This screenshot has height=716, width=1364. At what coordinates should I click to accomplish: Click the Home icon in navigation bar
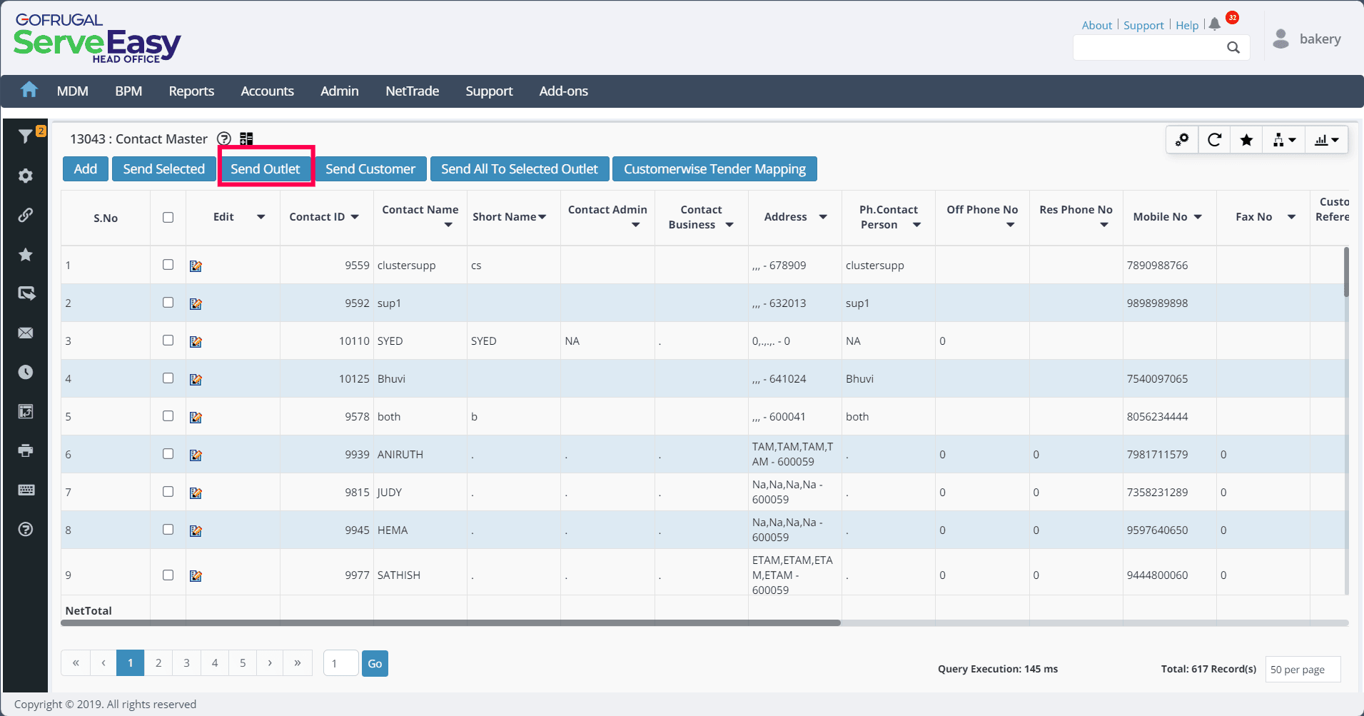(x=29, y=90)
